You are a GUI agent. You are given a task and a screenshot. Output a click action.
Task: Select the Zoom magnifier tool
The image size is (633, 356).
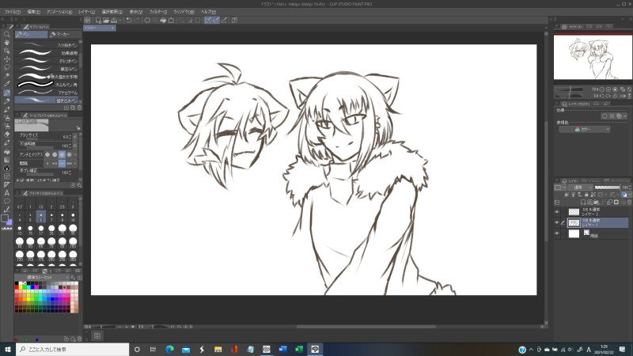pos(6,34)
